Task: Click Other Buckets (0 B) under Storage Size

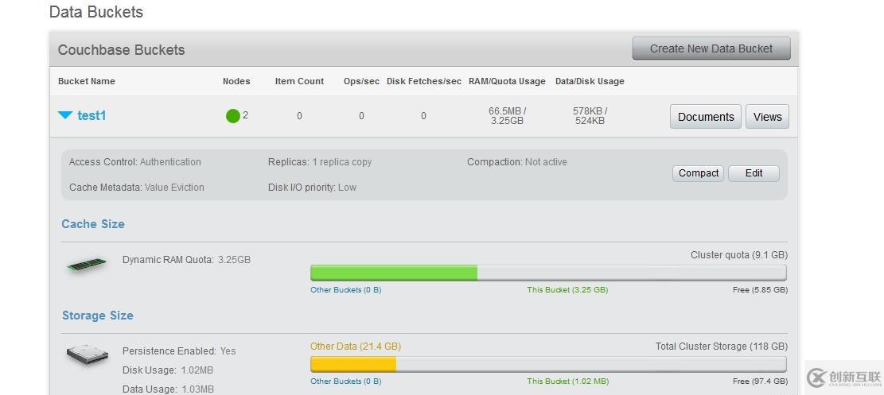Action: coord(345,381)
